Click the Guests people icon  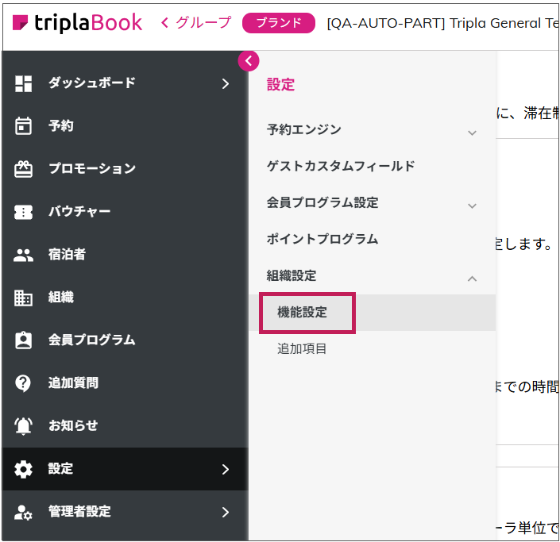click(24, 255)
